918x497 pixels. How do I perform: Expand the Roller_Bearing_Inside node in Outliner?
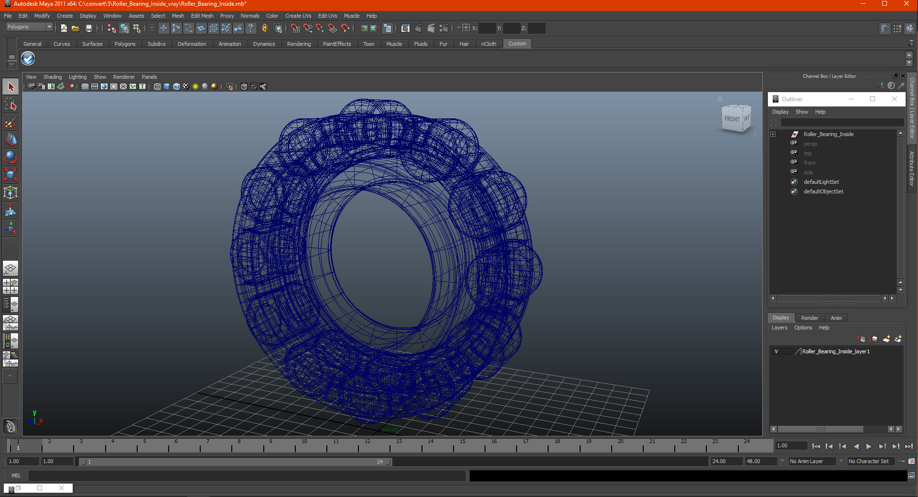(773, 134)
